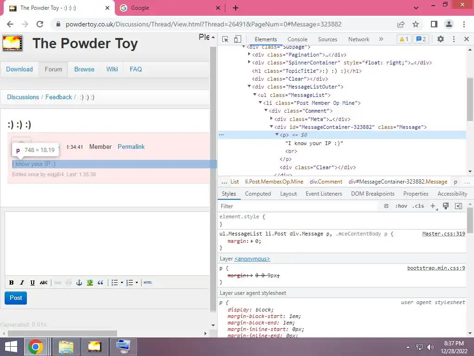Image resolution: width=474 pixels, height=356 pixels.
Task: Open numbered list style dropdown arrow
Action: (x=137, y=282)
